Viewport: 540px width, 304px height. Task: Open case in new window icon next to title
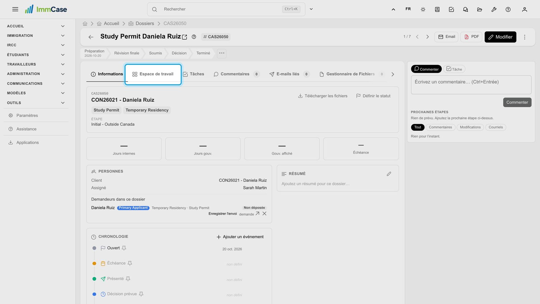[x=185, y=37]
